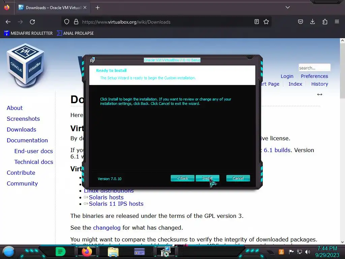This screenshot has width=345, height=259.
Task: Reload the current page
Action: [32, 22]
